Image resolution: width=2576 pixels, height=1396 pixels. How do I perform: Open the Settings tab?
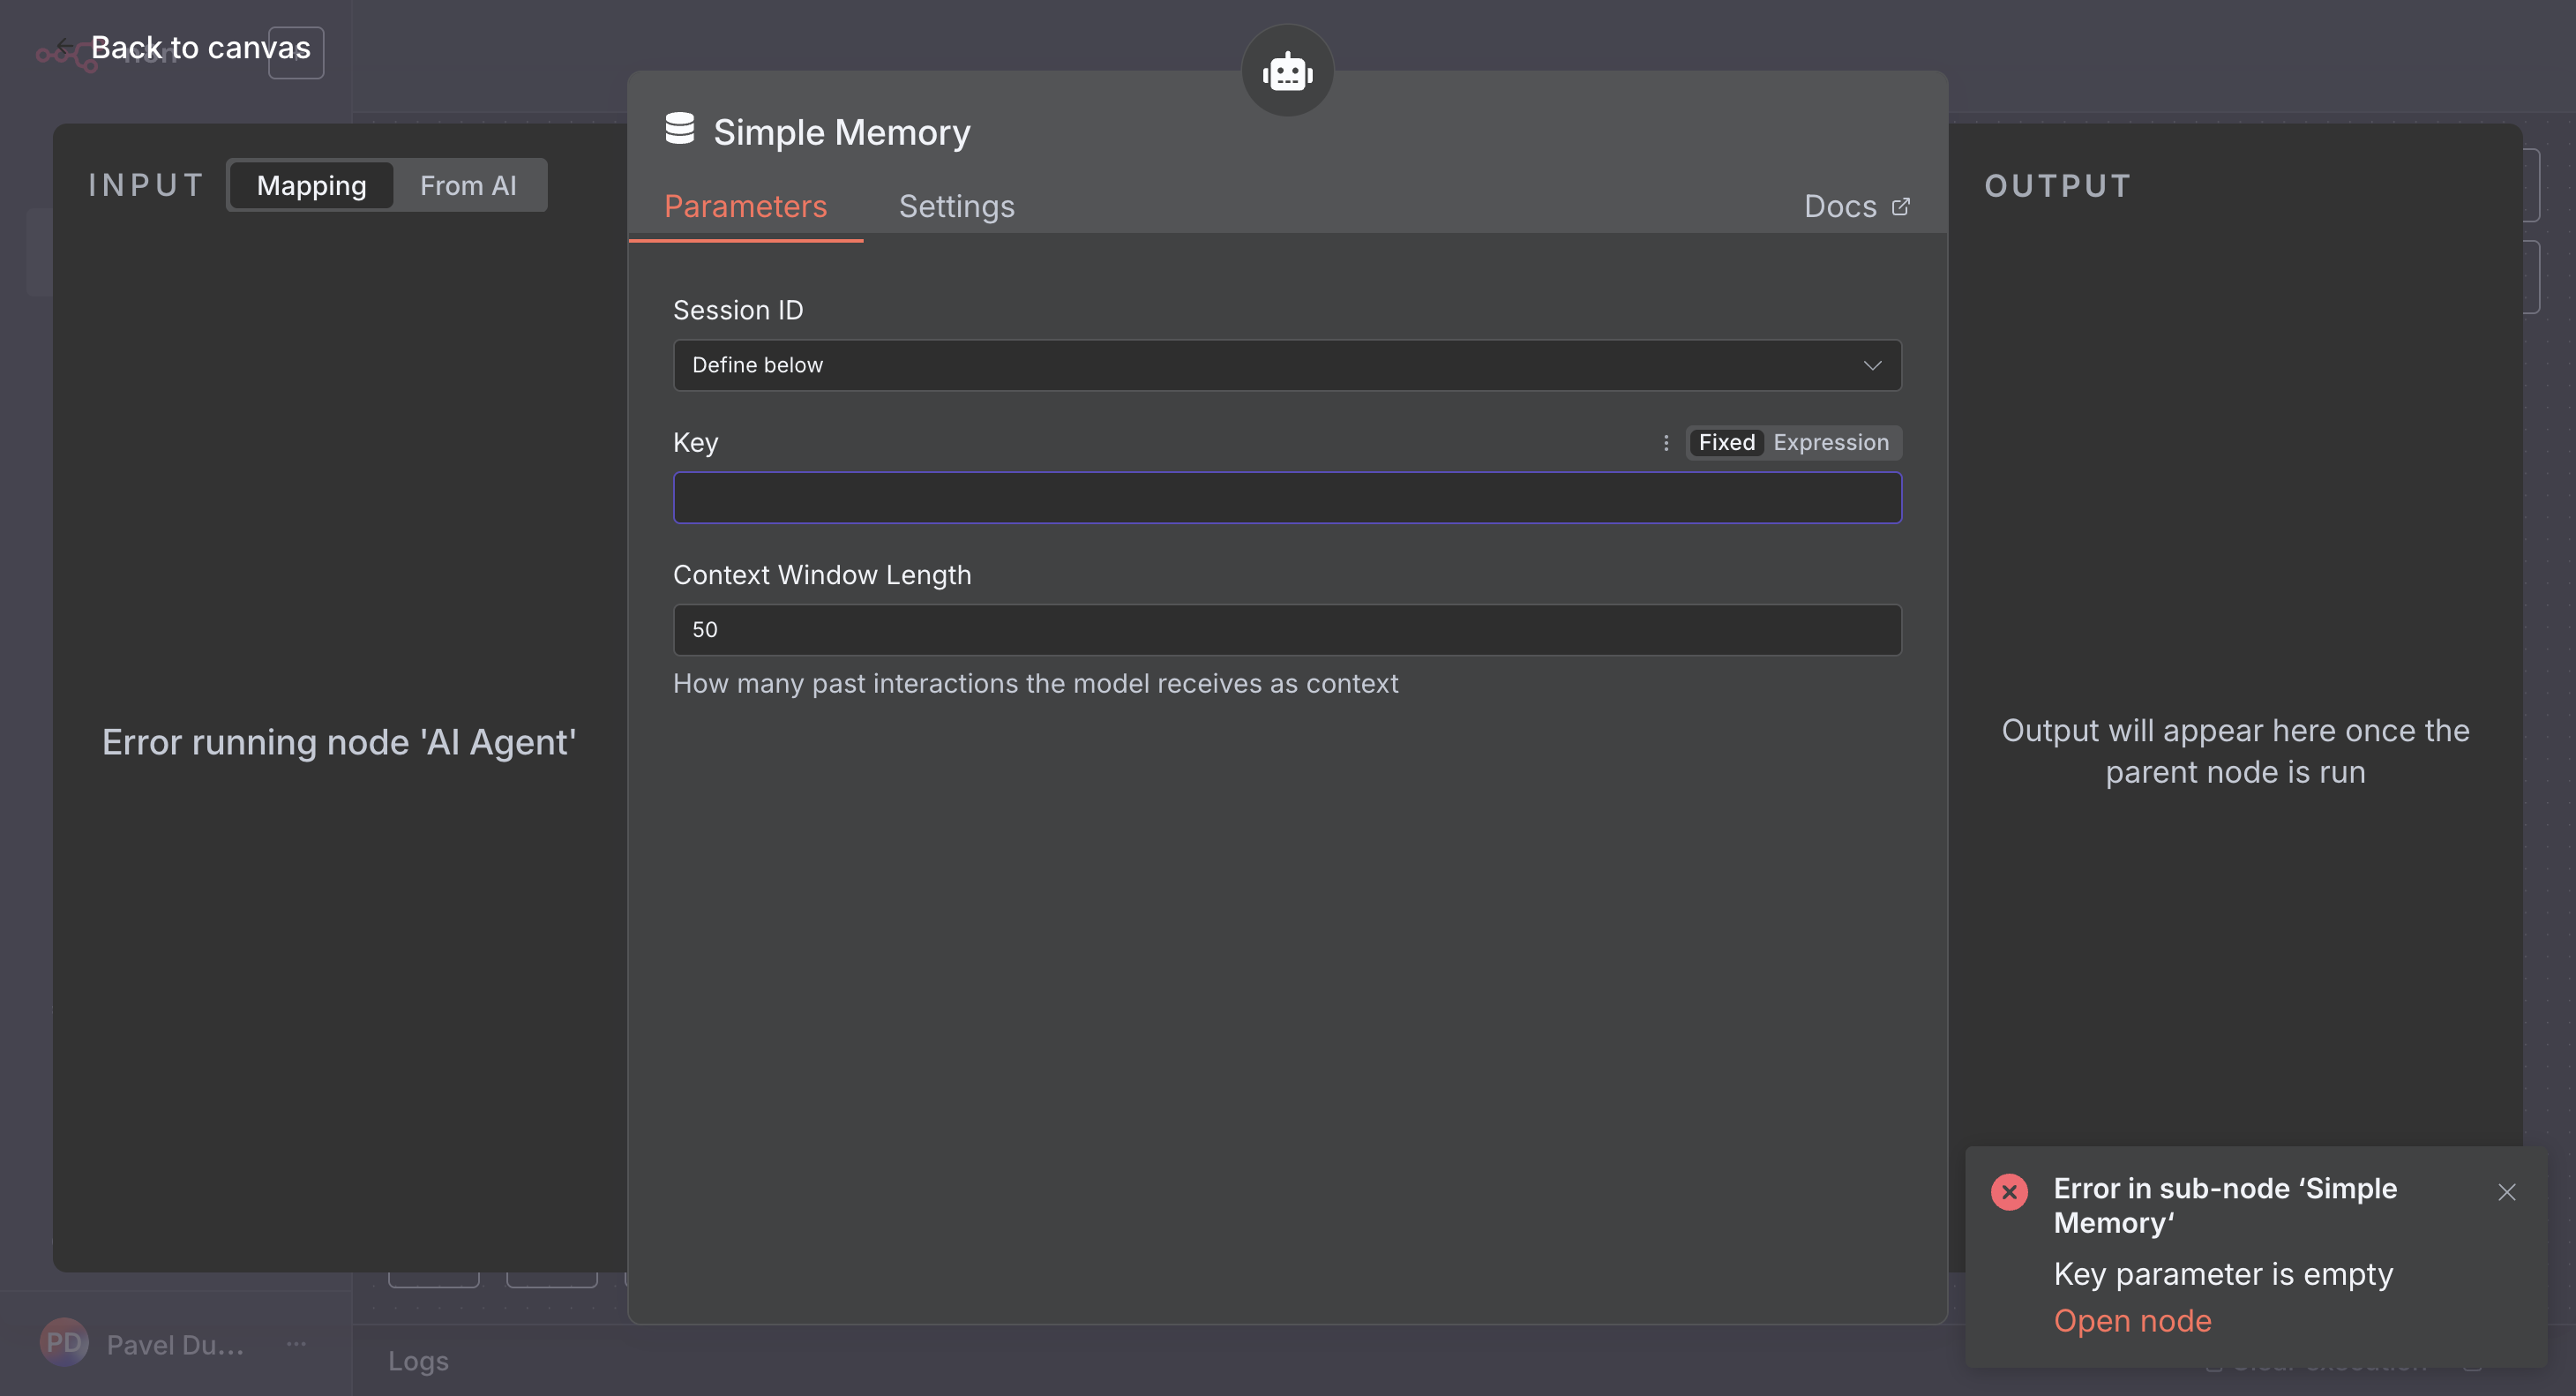[x=956, y=207]
